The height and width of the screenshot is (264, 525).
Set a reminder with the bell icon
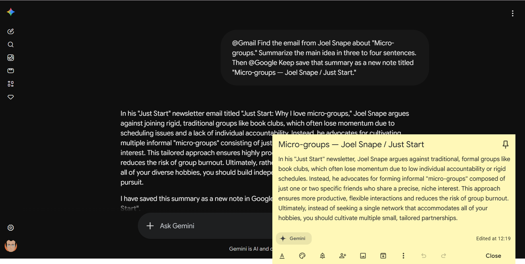point(322,256)
